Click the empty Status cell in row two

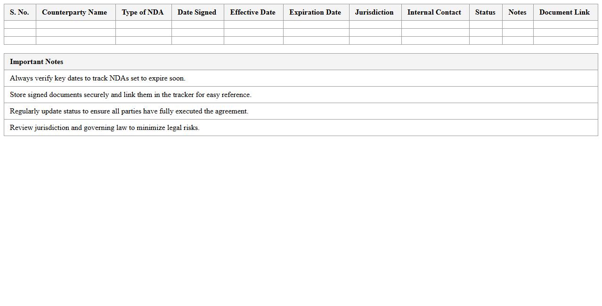(x=485, y=32)
